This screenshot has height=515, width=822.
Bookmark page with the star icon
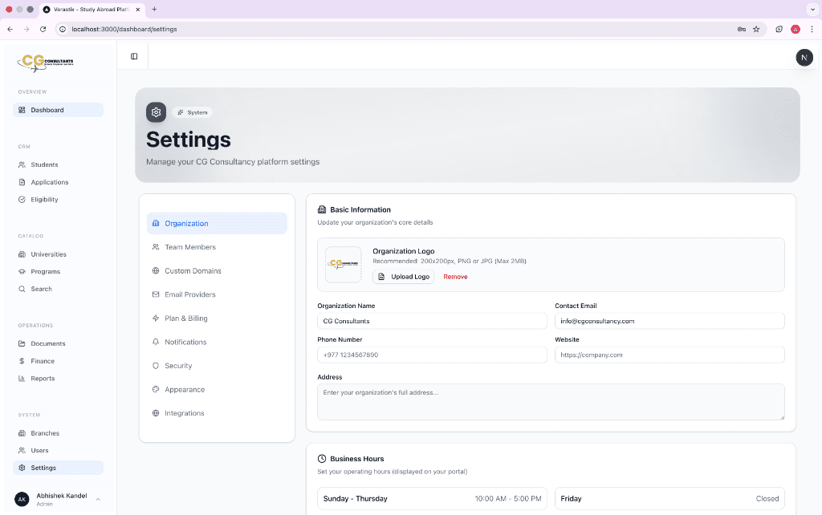(x=756, y=29)
